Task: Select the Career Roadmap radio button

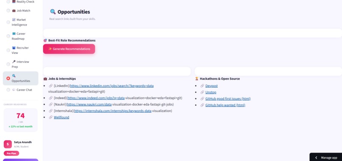Action: (x=8, y=36)
